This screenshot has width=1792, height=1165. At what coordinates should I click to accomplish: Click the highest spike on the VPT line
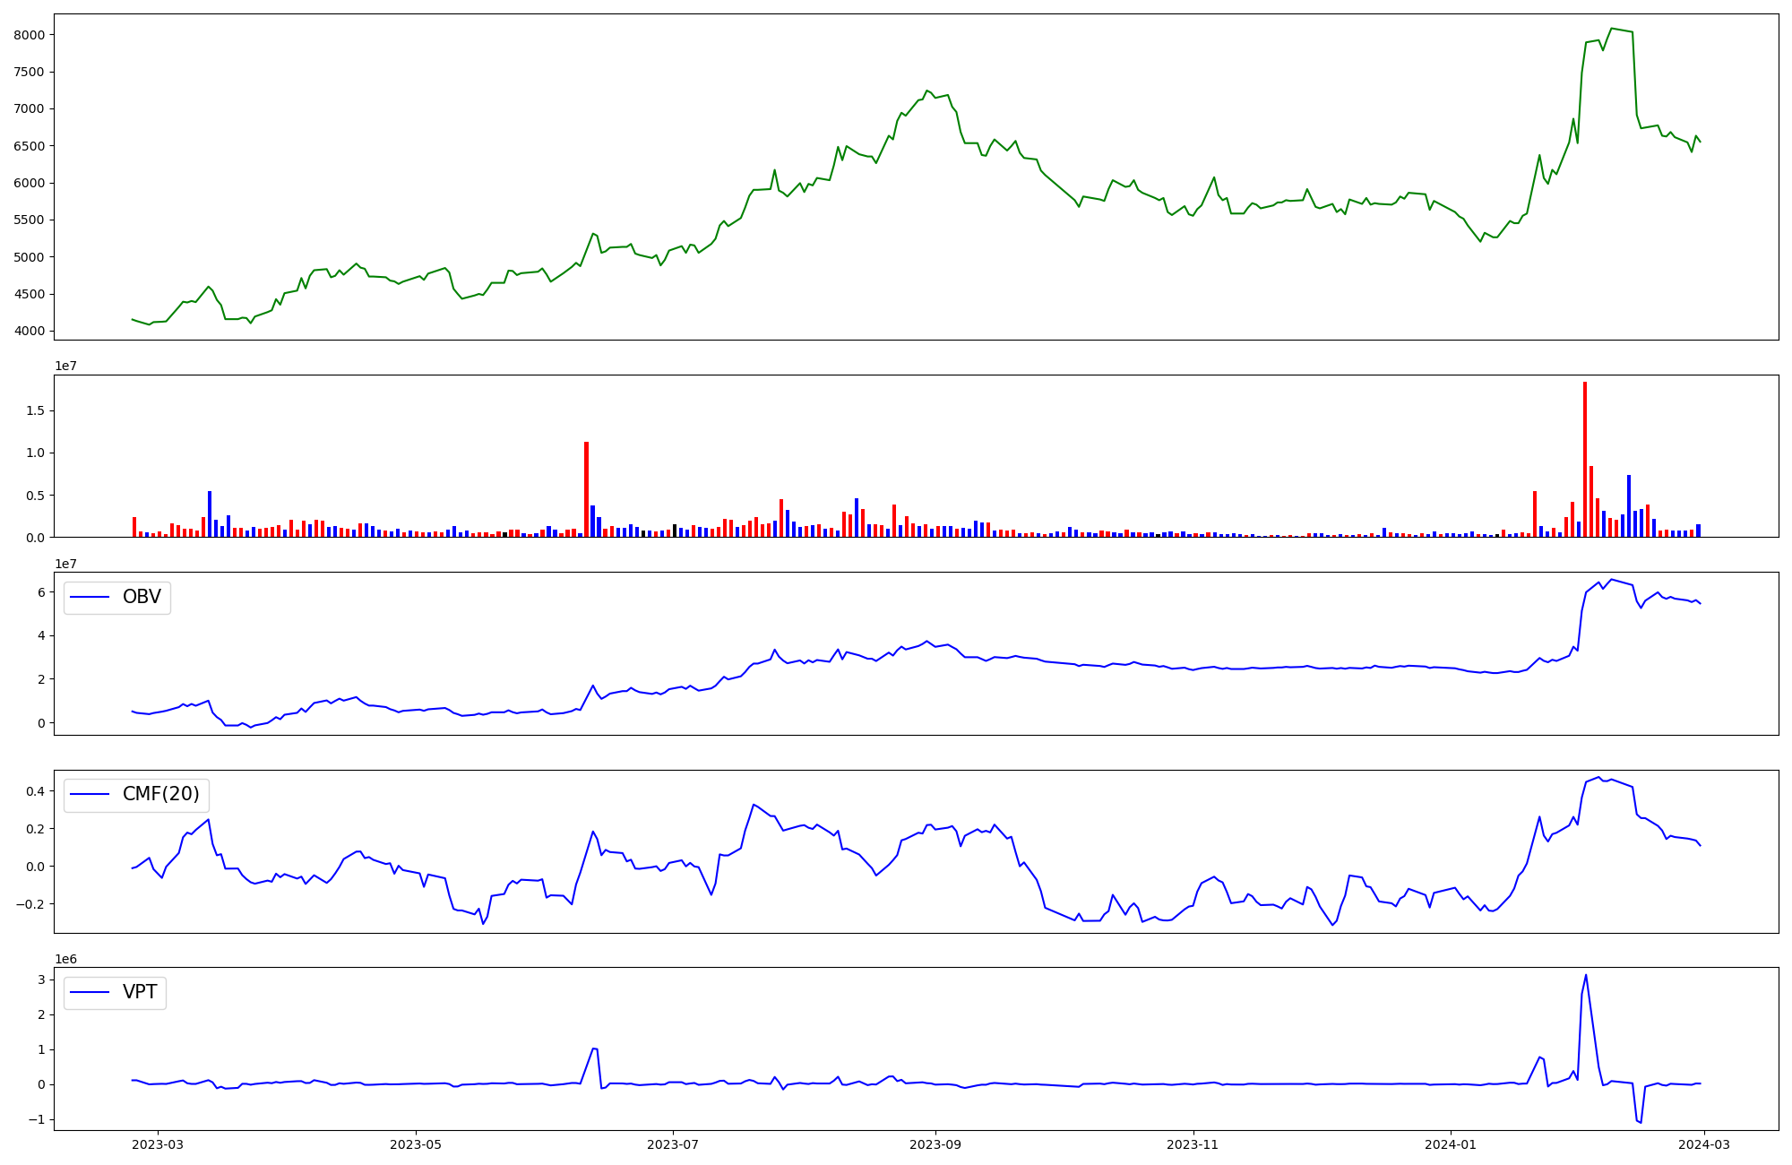[x=1586, y=976]
